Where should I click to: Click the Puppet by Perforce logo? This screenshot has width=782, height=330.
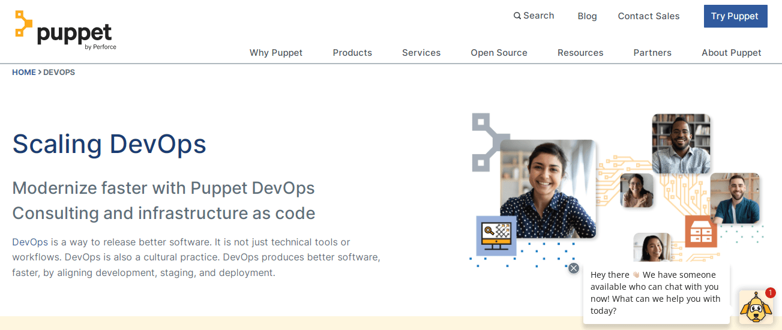[x=65, y=31]
